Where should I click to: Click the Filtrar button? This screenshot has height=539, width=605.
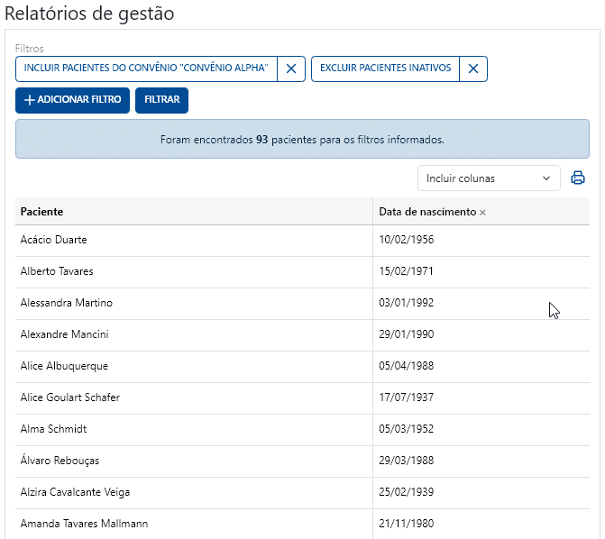(161, 100)
